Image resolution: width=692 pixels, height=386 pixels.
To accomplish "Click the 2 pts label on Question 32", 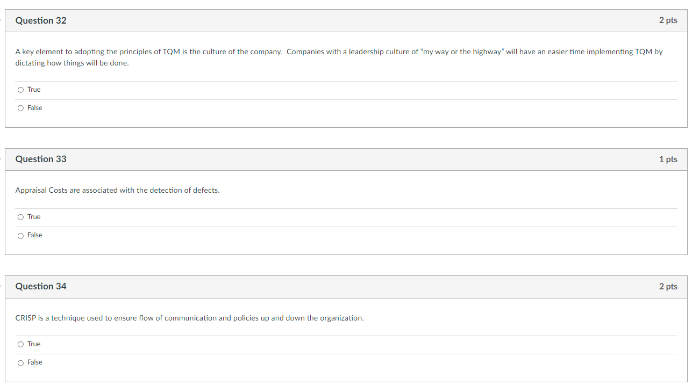I will 668,20.
